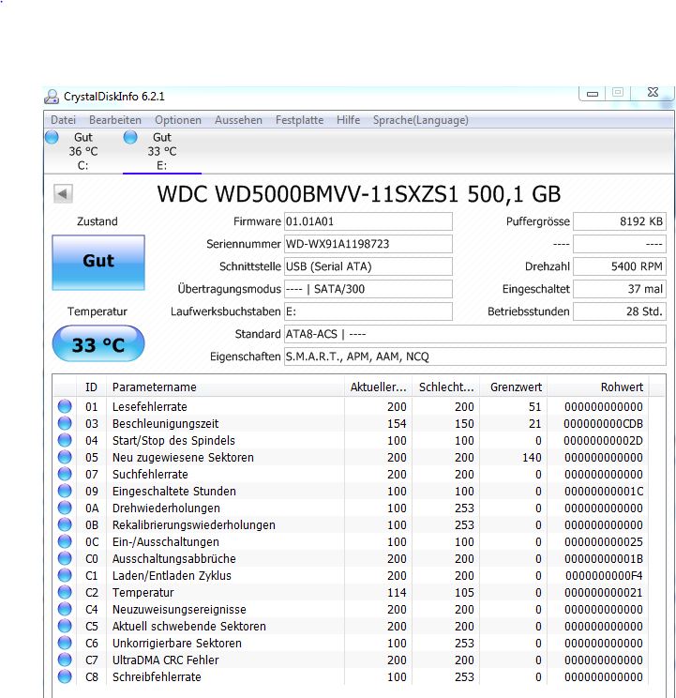Click status orb of Laden/Entladen Zyklus row

[65, 575]
